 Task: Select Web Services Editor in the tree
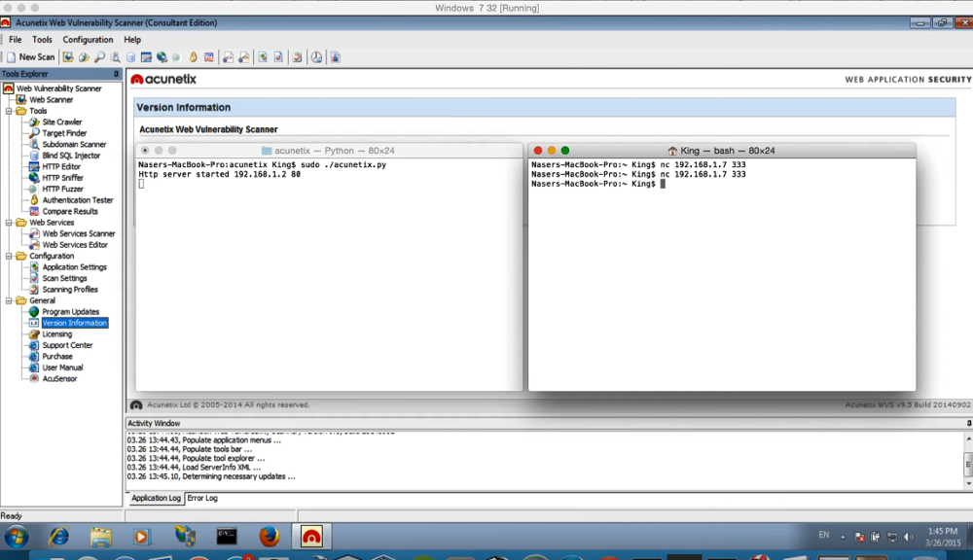tap(75, 245)
